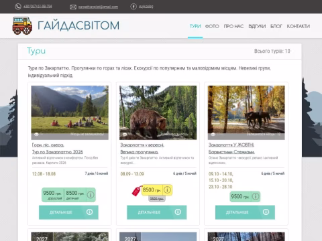Click the dates 09.10 - 14.10
This screenshot has width=322, height=241.
click(221, 174)
